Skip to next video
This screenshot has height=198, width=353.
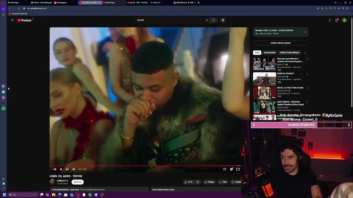[67, 169]
